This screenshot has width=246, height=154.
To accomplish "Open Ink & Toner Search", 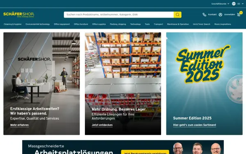I will point(202,24).
